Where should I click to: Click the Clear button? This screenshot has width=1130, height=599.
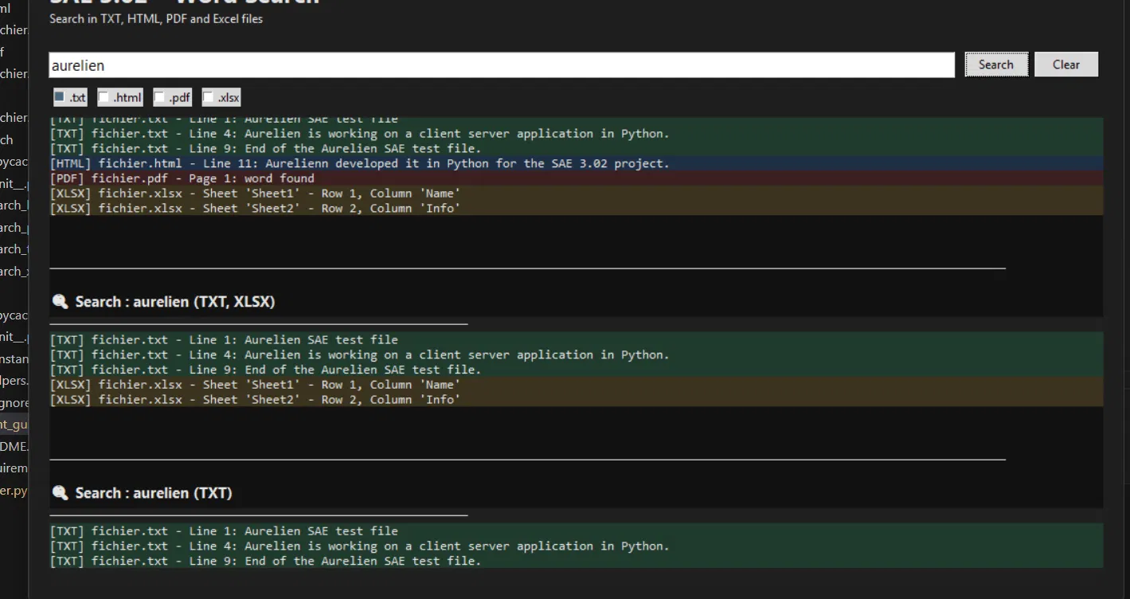click(x=1065, y=65)
